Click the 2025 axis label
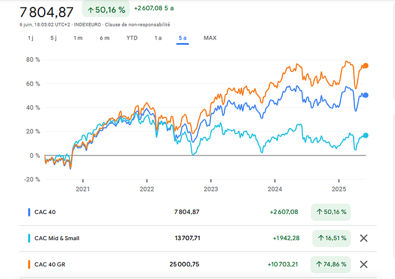The image size is (395, 279). coord(339,189)
